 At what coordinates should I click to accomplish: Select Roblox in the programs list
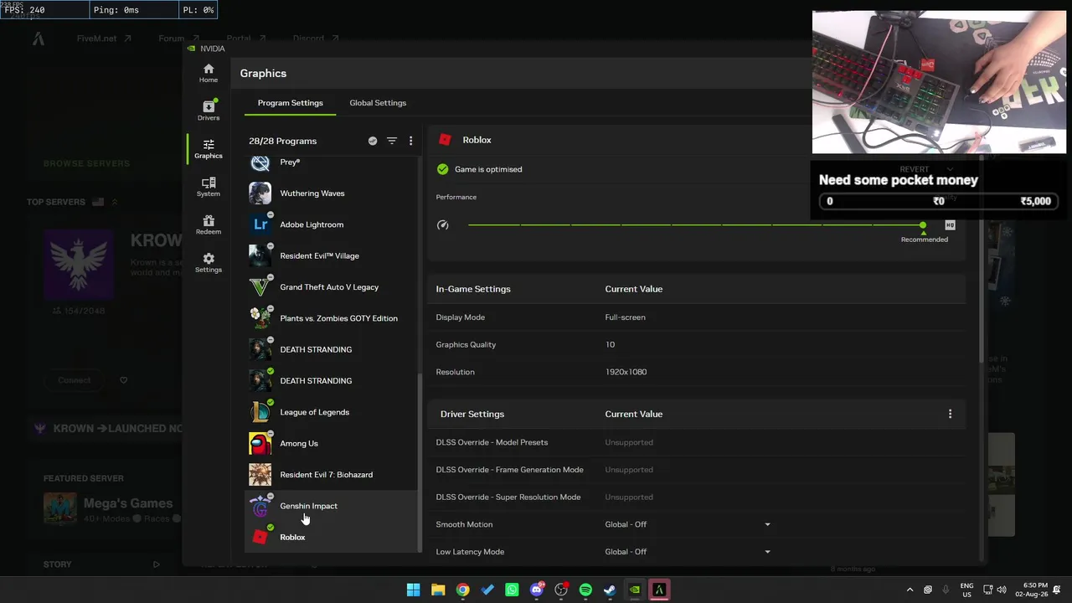(x=331, y=537)
